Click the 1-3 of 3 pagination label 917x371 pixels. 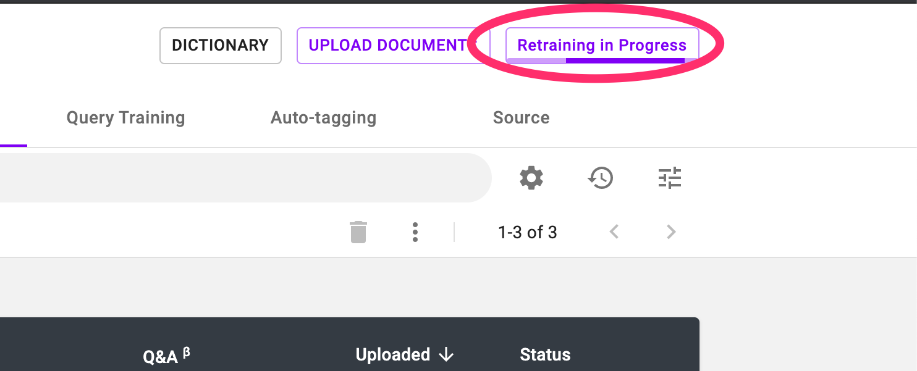tap(528, 232)
